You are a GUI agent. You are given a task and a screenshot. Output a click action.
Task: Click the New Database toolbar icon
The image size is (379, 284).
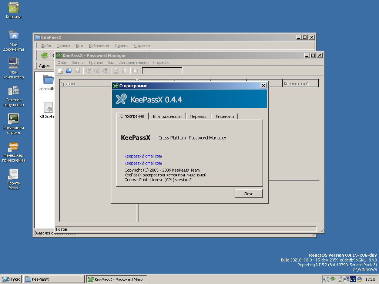60,71
